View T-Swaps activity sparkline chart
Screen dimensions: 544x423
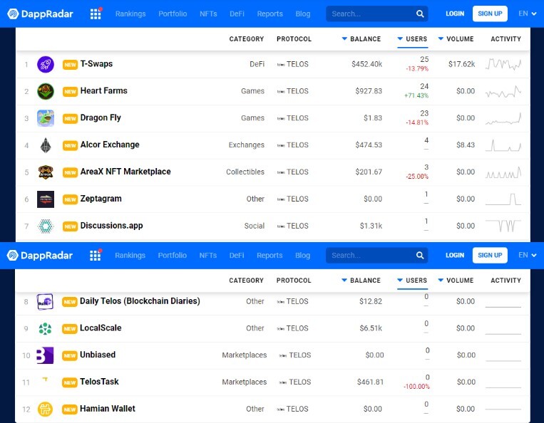[503, 64]
